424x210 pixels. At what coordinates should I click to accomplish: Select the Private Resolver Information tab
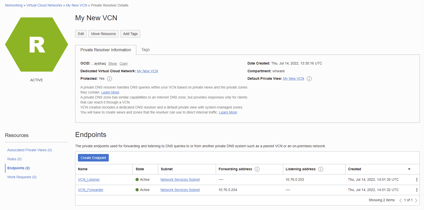pyautogui.click(x=105, y=50)
